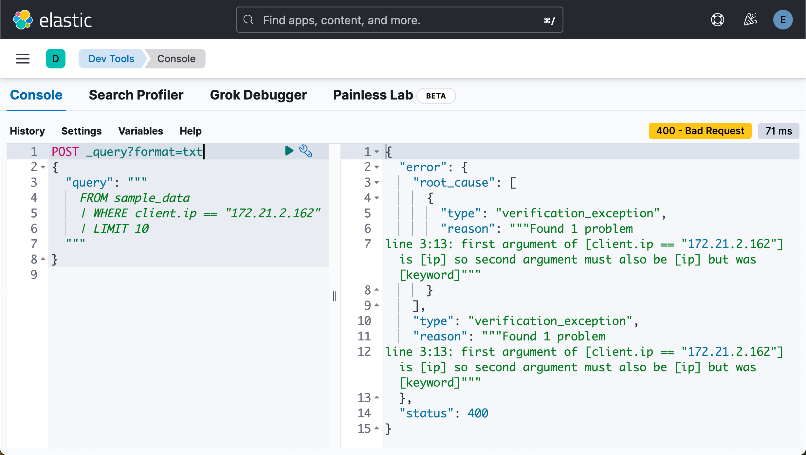Screen dimensions: 806x455
Task: Collapse the request body at editor line 2
Action: click(43, 167)
